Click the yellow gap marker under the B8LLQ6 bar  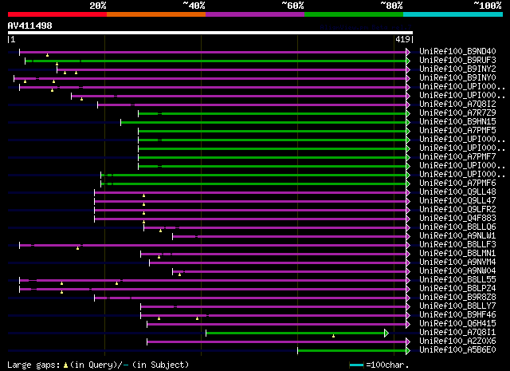click(x=160, y=231)
